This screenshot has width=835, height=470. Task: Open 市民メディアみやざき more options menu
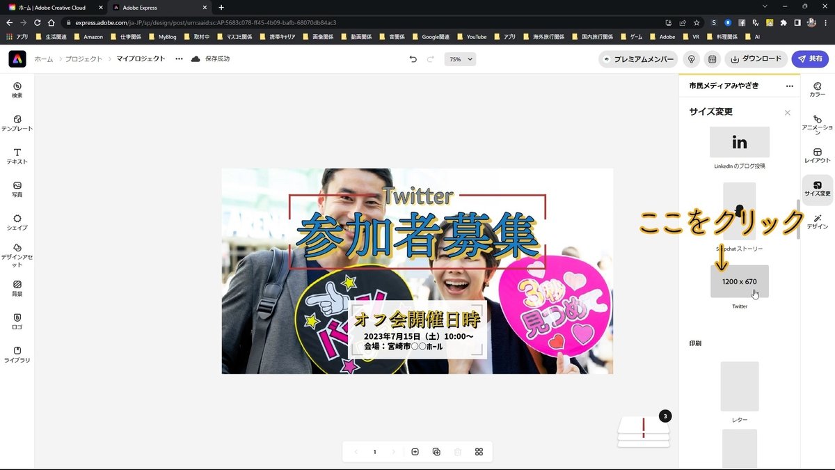click(789, 86)
